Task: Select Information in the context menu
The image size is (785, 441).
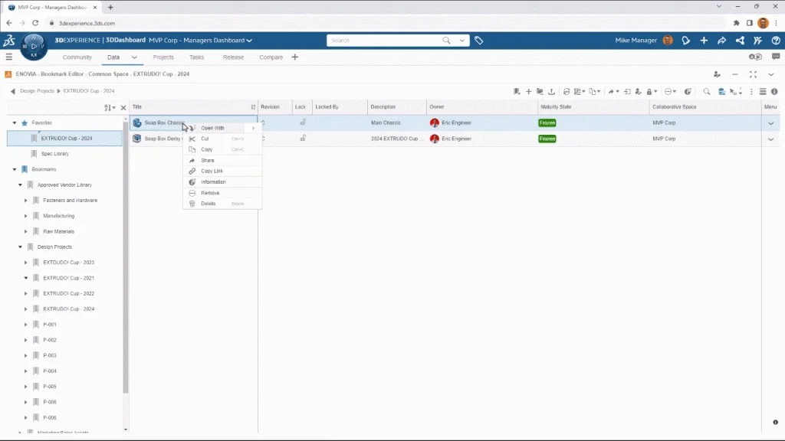Action: tap(213, 182)
